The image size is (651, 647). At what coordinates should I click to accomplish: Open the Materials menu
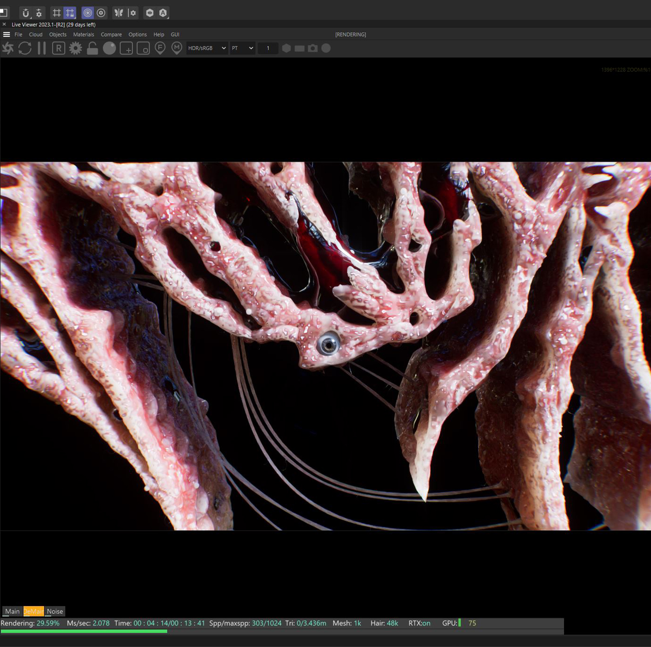[x=84, y=34]
